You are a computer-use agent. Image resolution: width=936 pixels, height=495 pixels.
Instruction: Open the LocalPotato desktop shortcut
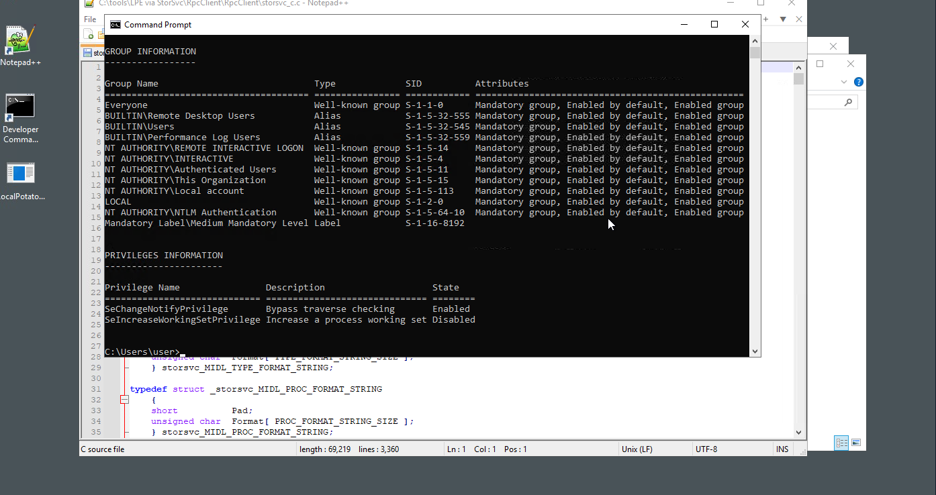20,181
